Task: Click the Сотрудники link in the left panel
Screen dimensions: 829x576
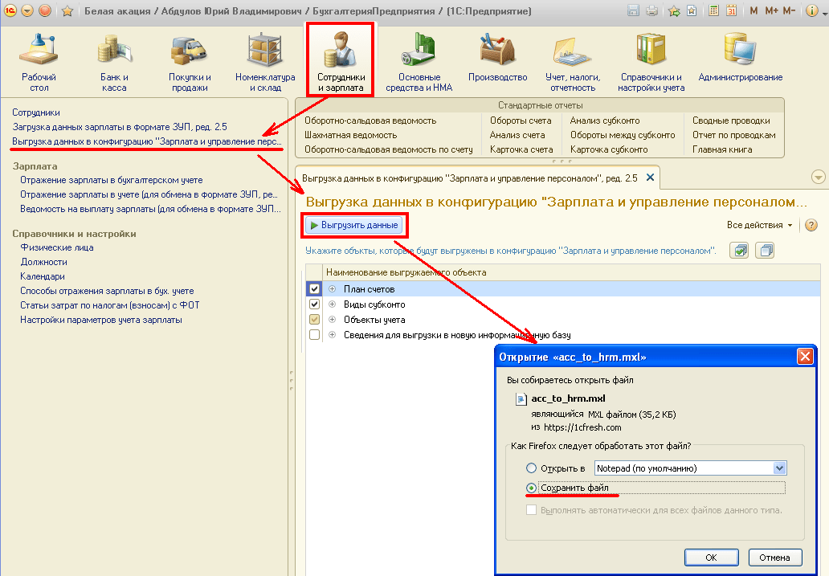Action: pyautogui.click(x=36, y=112)
